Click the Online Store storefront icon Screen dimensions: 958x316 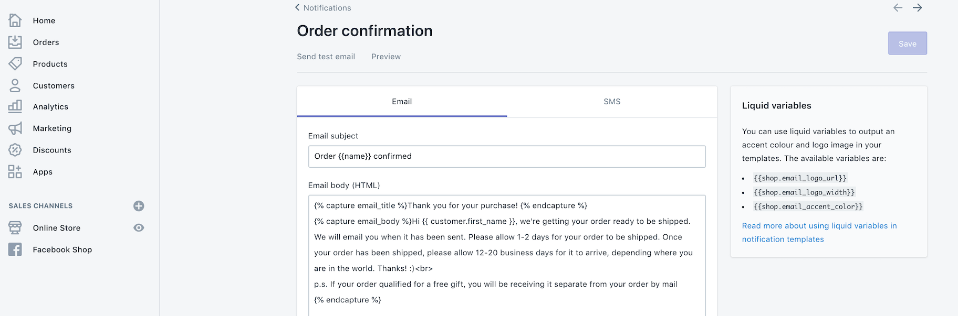(15, 227)
